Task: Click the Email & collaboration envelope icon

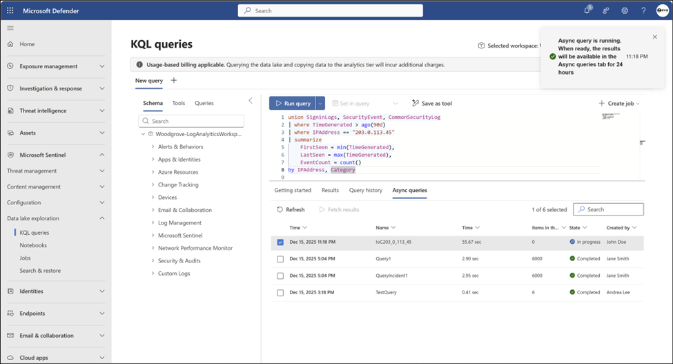Action: coord(10,335)
